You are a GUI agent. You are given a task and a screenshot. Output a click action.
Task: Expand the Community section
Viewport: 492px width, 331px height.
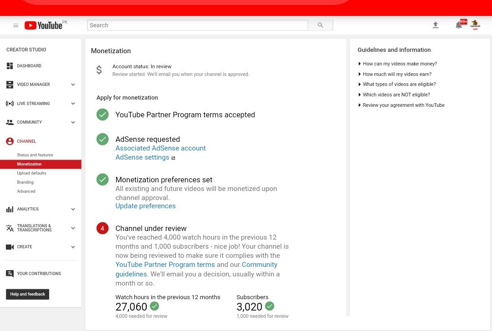tap(73, 122)
